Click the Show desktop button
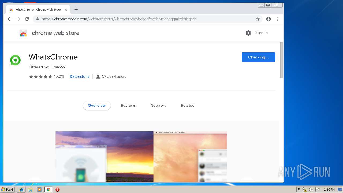The width and height of the screenshot is (343, 193). point(340,190)
